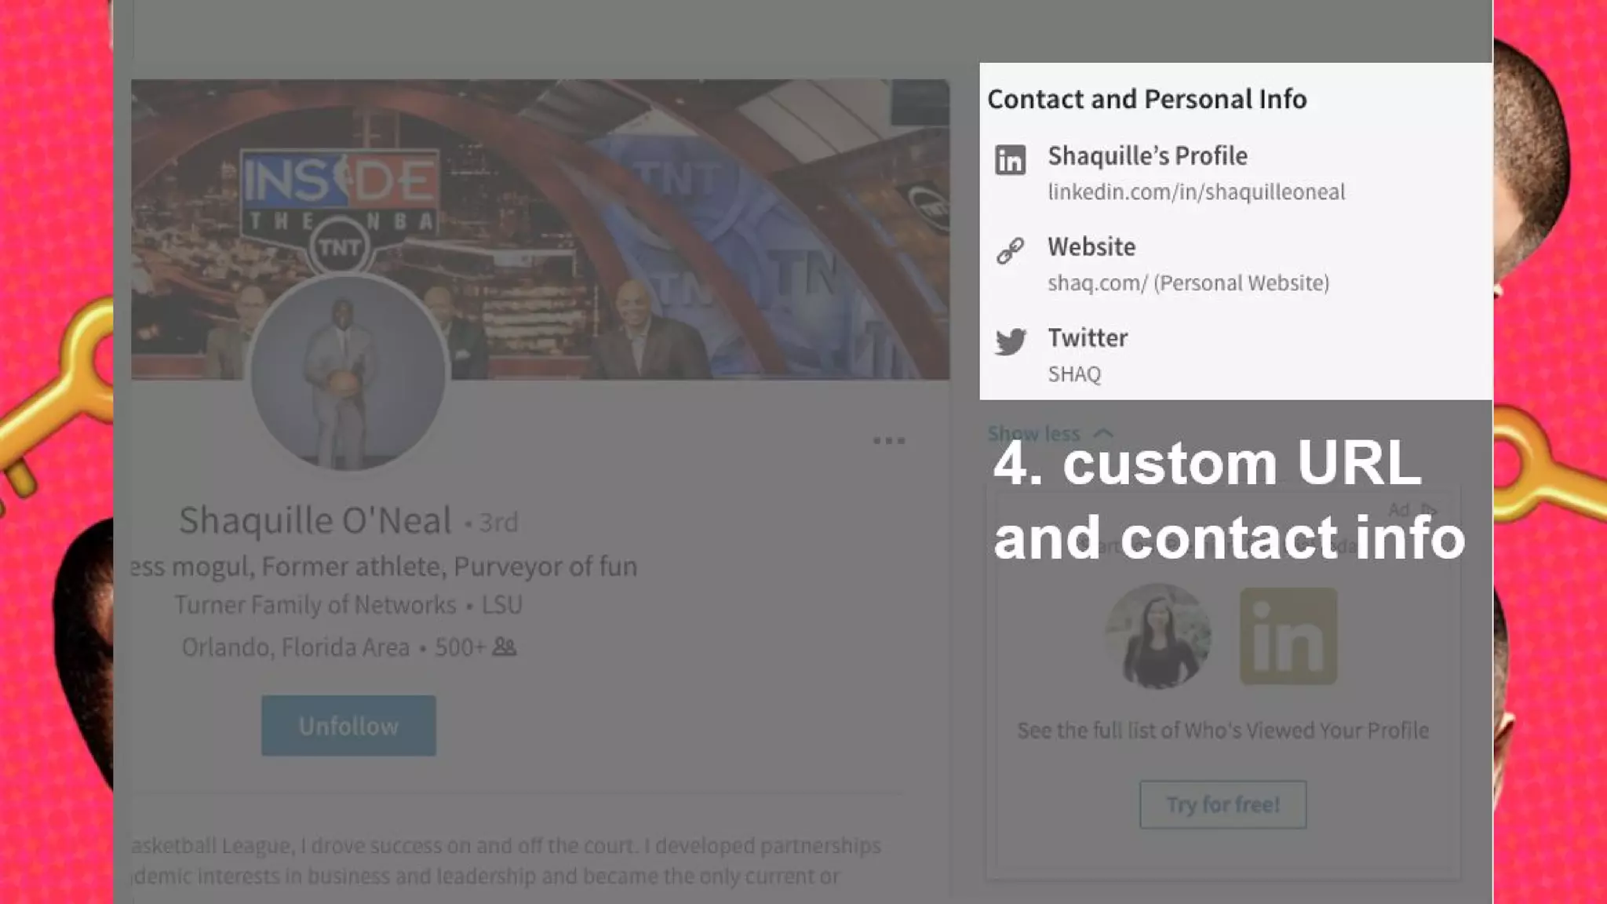Click the LinkedIn icon beside Shaquille's Profile

1010,160
